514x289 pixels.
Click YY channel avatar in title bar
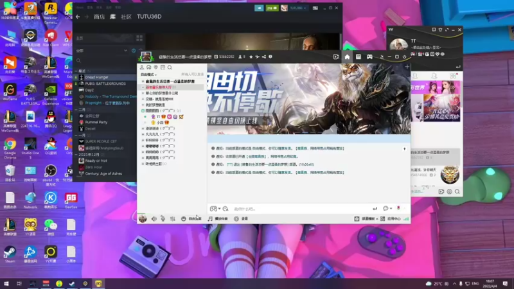pos(146,57)
